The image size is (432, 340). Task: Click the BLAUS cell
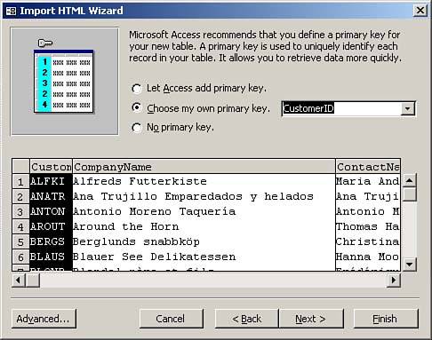click(51, 257)
